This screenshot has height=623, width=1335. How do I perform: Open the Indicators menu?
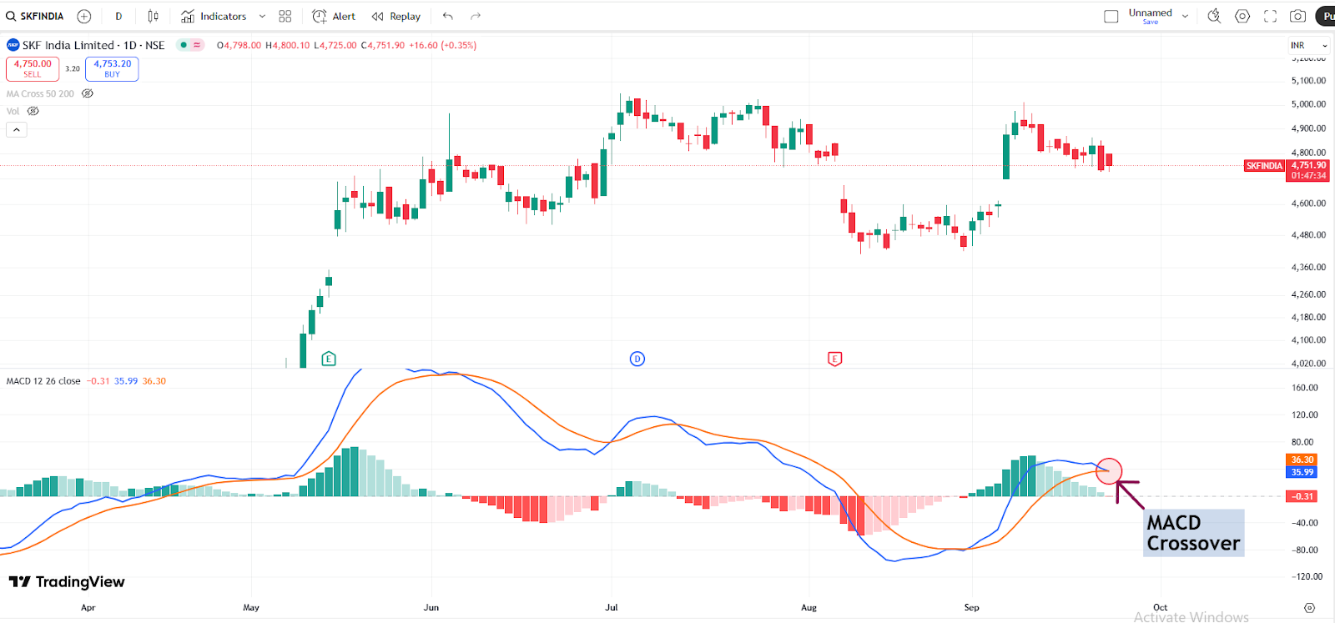click(x=214, y=16)
